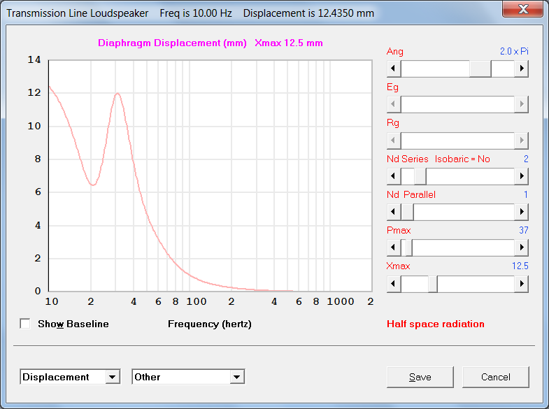Click the Ang slider left arrow
The width and height of the screenshot is (549, 409).
coord(394,69)
